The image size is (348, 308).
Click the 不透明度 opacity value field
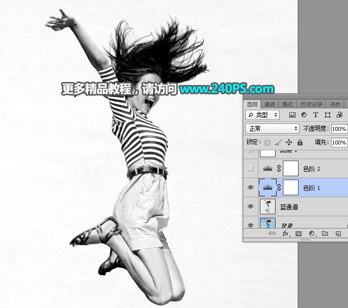339,129
